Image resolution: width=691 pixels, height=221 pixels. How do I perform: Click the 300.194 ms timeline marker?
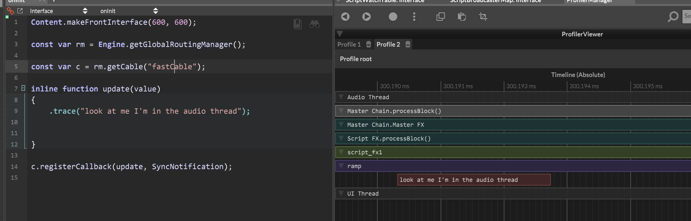[584, 86]
